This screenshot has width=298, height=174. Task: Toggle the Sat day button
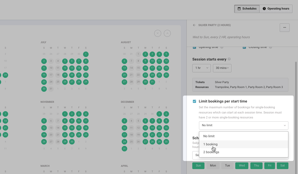(283, 166)
